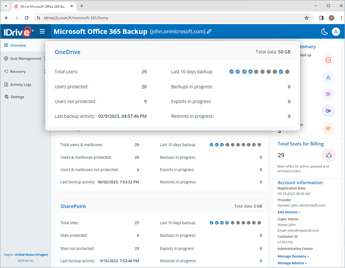Screen dimensions: 345x268
Task: Click the billing cloud icon beside Total Seats
Action: click(x=329, y=155)
